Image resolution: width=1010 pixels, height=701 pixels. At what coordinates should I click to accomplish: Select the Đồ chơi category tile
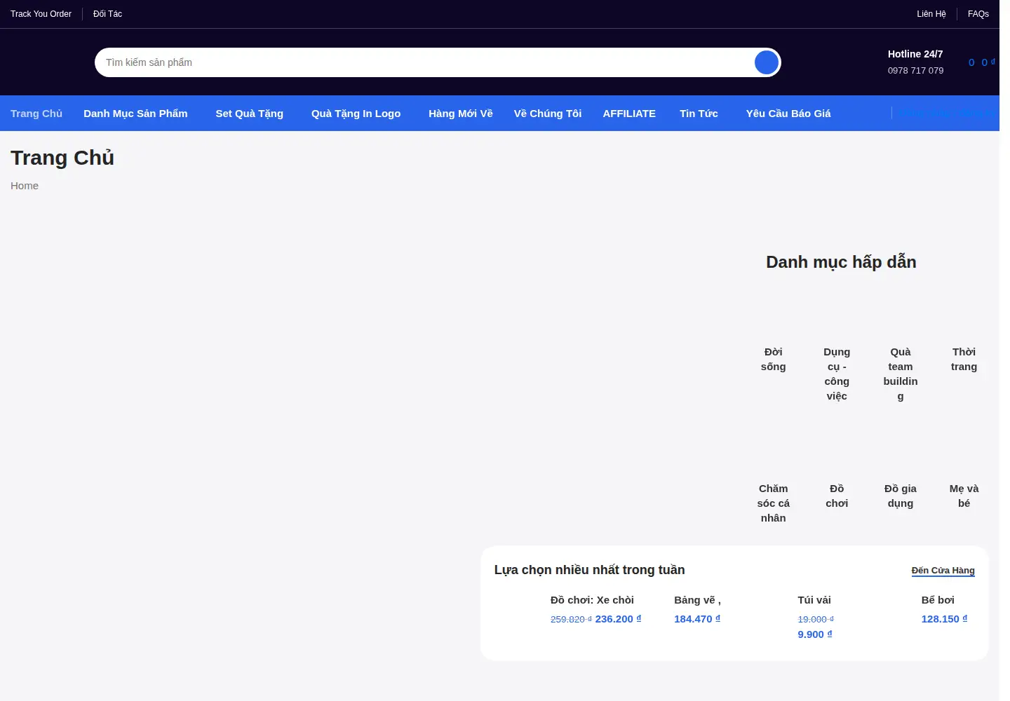coord(837,496)
